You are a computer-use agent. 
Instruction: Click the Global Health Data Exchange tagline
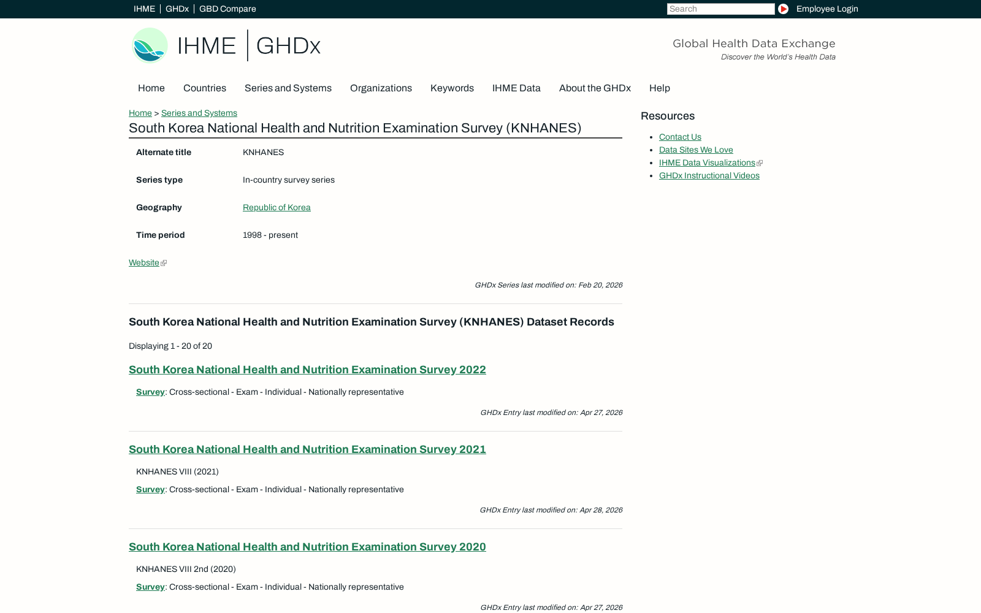pyautogui.click(x=754, y=44)
